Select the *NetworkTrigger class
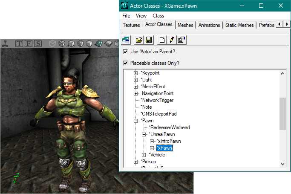291x194 pixels. [157, 100]
